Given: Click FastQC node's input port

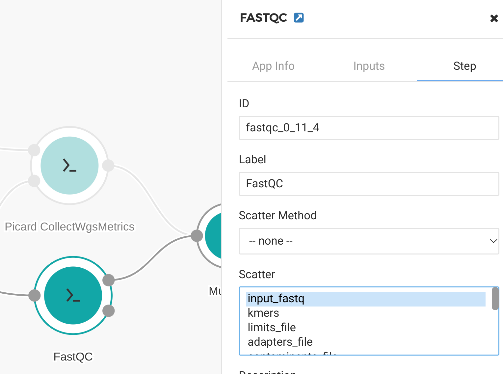Looking at the screenshot, I should coord(35,295).
